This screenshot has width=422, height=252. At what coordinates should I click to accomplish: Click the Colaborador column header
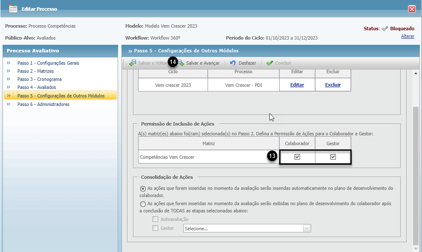(x=297, y=143)
